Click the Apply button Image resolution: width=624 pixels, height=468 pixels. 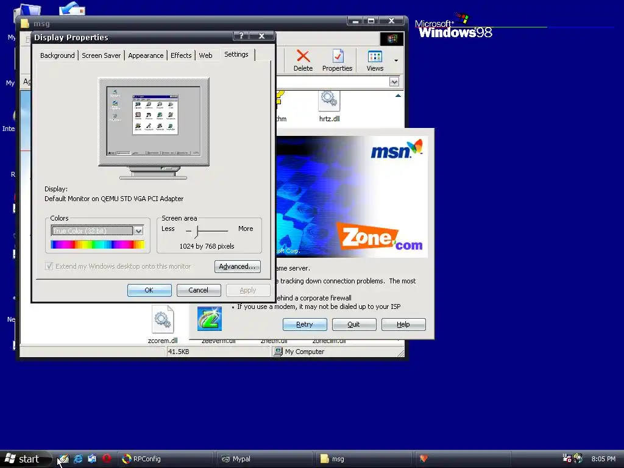coord(248,290)
